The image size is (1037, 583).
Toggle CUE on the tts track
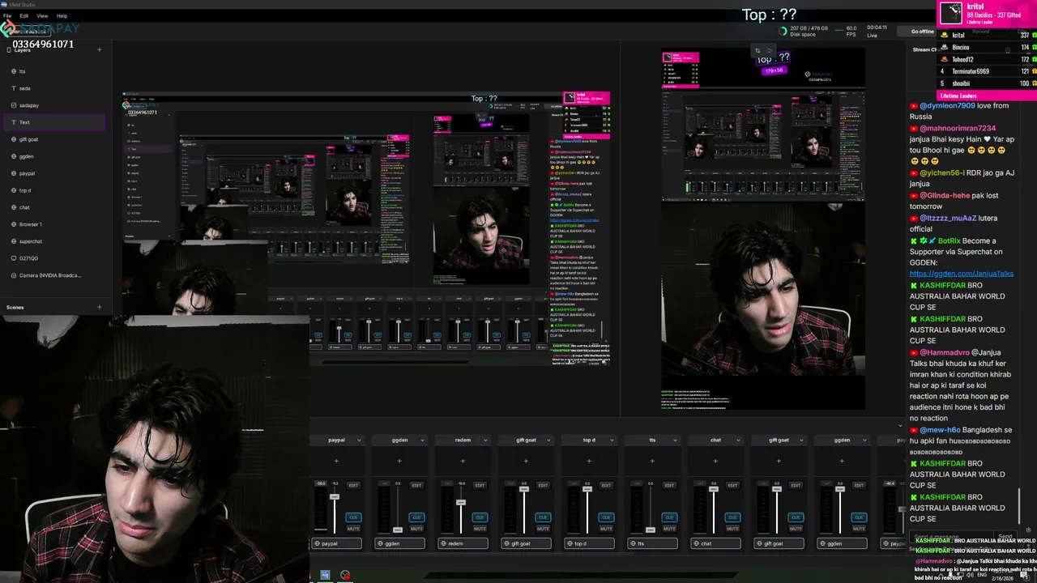coord(669,517)
